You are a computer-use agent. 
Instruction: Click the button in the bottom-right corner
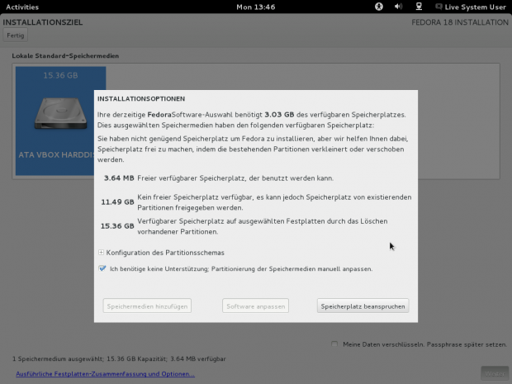pyautogui.click(x=495, y=372)
